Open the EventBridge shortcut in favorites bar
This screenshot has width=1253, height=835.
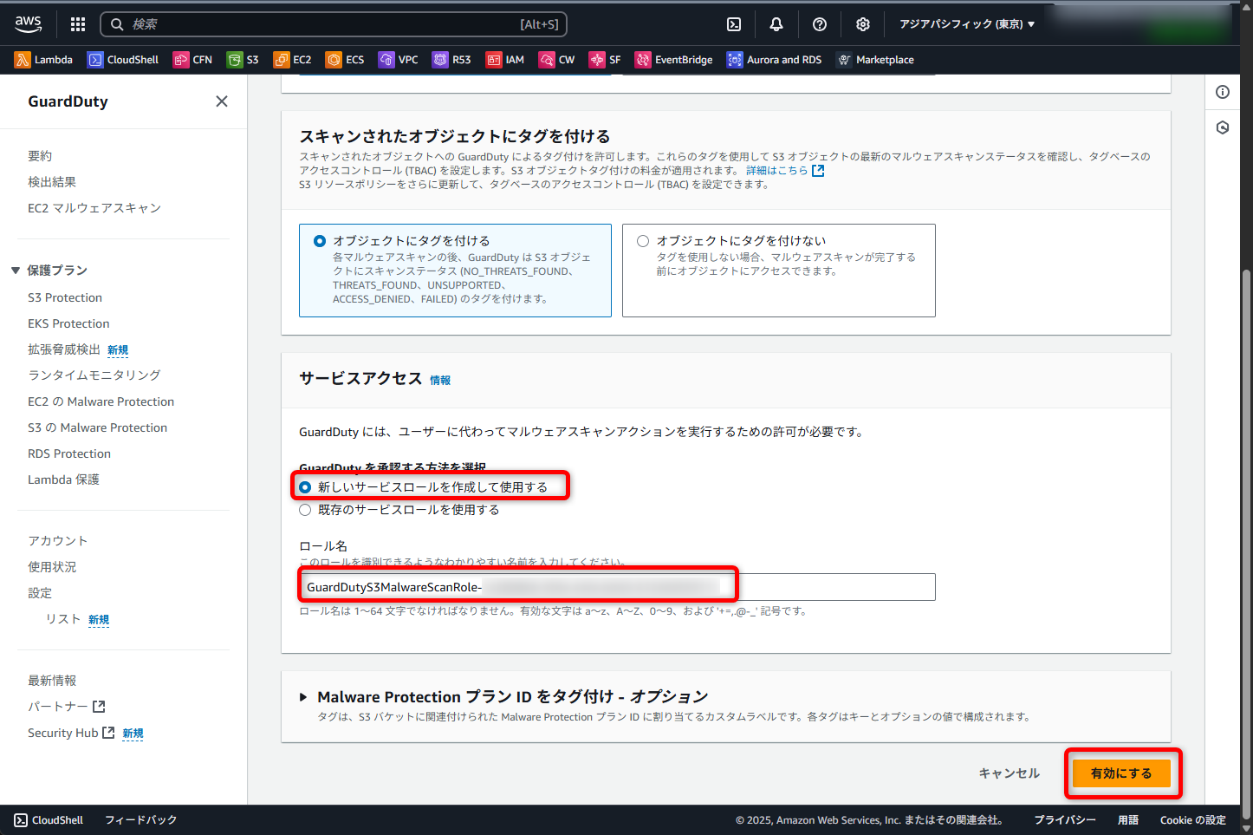point(674,60)
